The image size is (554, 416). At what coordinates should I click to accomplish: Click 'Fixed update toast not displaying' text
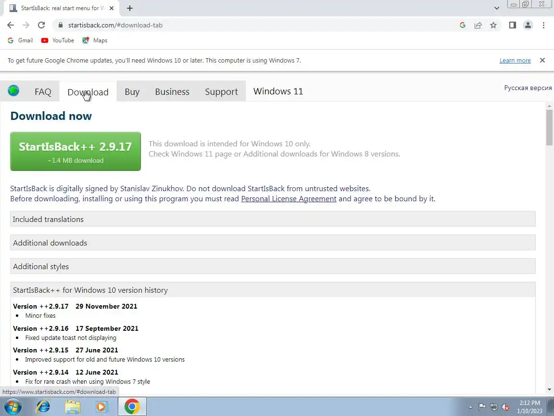[71, 338]
